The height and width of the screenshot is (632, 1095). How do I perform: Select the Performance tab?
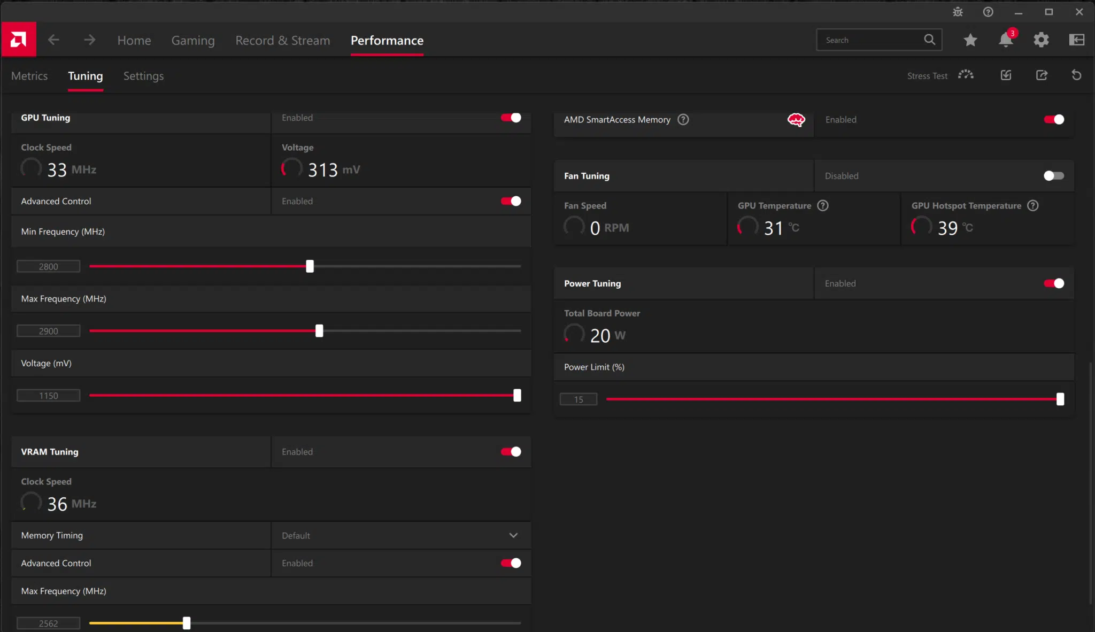[387, 40]
